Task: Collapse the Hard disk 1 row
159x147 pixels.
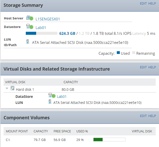Action: click(x=7, y=89)
